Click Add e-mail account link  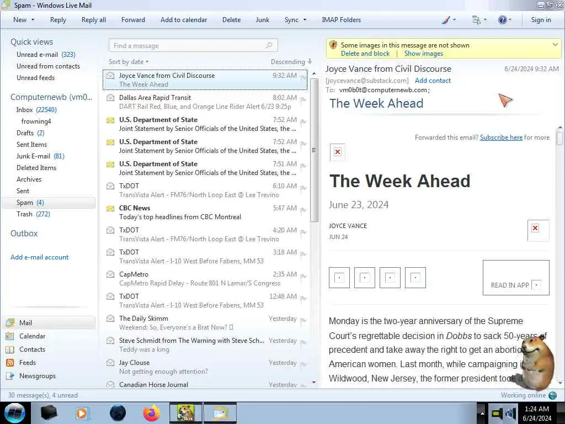39,257
